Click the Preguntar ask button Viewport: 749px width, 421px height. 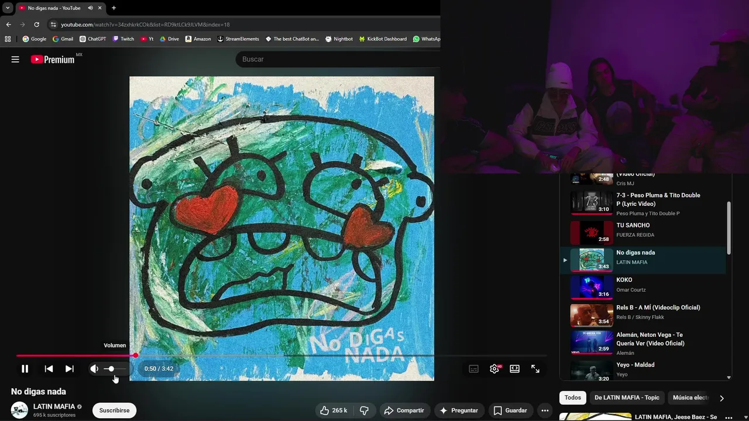(459, 410)
